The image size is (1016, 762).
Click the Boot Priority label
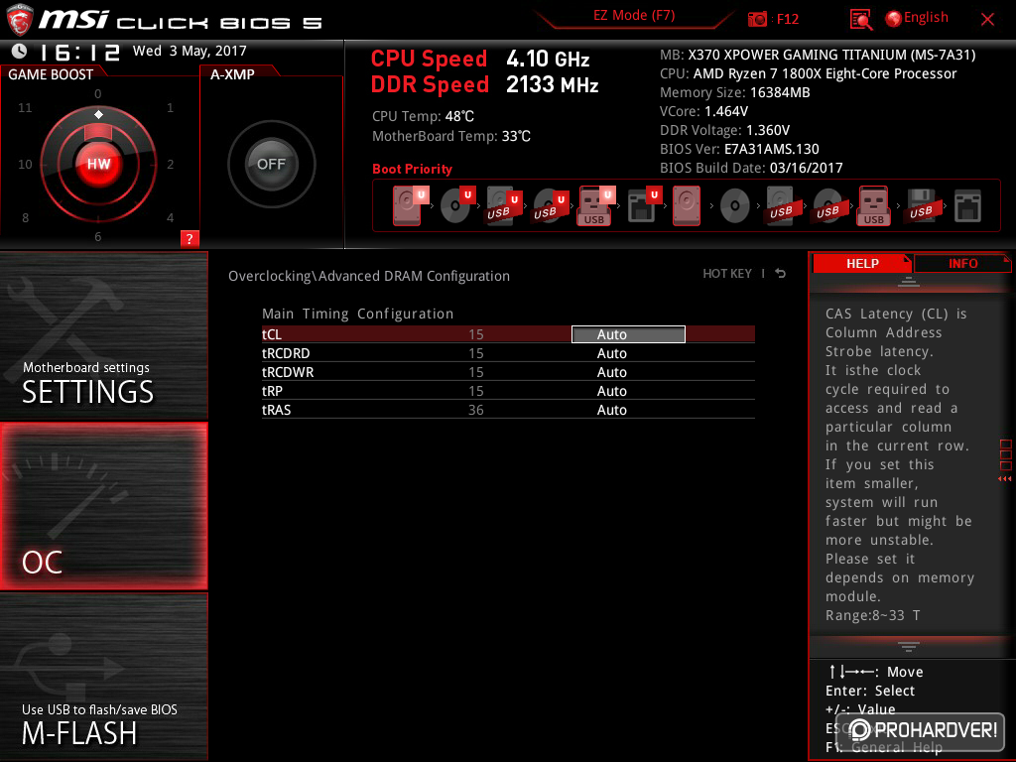[412, 169]
